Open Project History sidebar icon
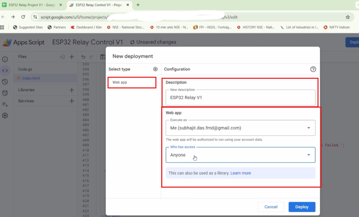Viewport: 359px width, 217px height. click(5, 82)
